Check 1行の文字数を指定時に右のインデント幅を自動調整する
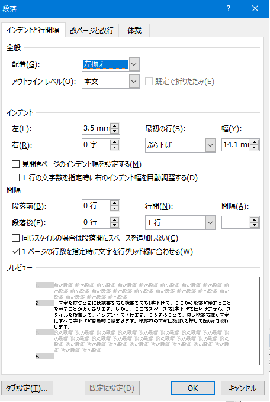This screenshot has height=402, width=270. pyautogui.click(x=15, y=178)
